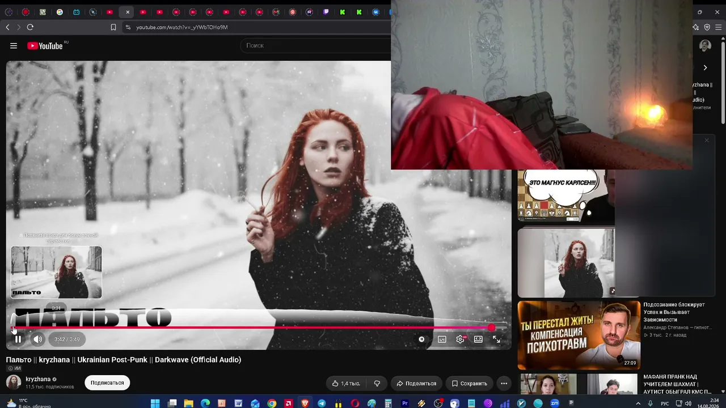Subscribe with the Подписаться button
The width and height of the screenshot is (726, 408).
(107, 383)
